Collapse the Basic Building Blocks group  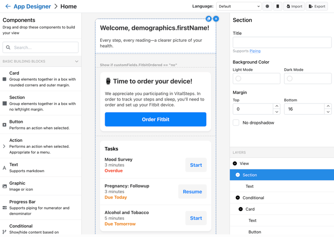(76, 61)
